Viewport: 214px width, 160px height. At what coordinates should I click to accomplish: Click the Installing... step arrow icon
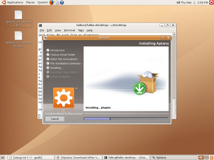pyautogui.click(x=48, y=68)
